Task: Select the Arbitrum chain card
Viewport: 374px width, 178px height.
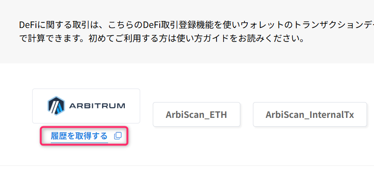Action: tap(86, 106)
